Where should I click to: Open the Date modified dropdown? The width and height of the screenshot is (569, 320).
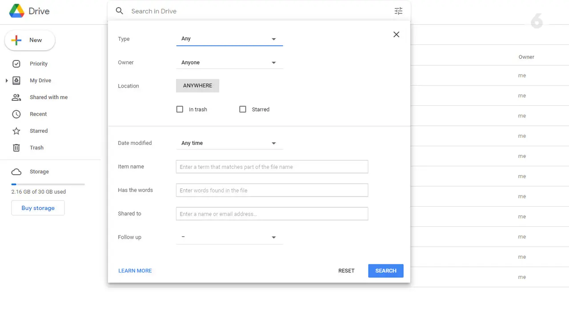coord(229,143)
